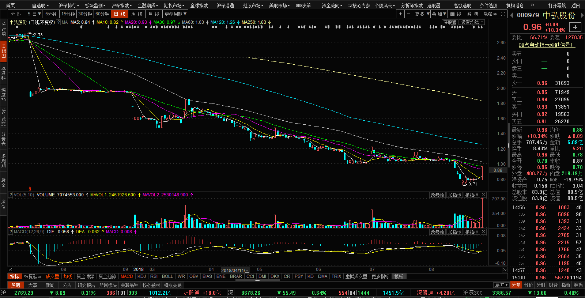
Task: Add stock to watchlist plus button
Action: [x=575, y=27]
